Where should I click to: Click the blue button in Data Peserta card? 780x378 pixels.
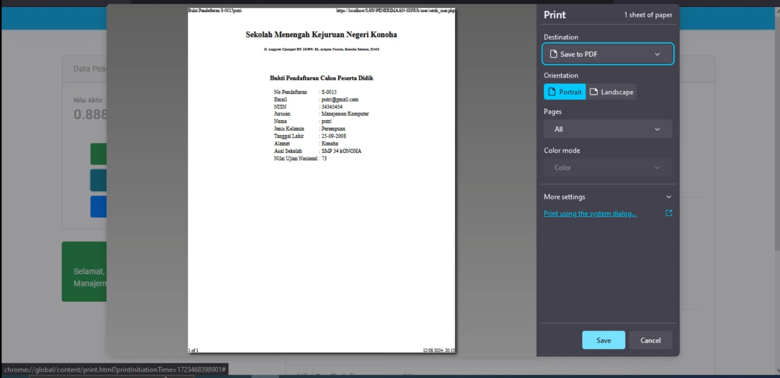98,207
